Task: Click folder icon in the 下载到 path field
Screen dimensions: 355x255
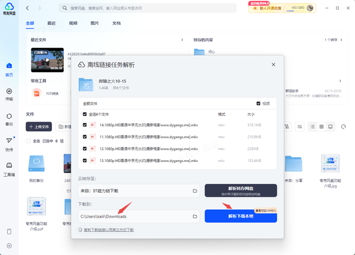Action: (195, 216)
